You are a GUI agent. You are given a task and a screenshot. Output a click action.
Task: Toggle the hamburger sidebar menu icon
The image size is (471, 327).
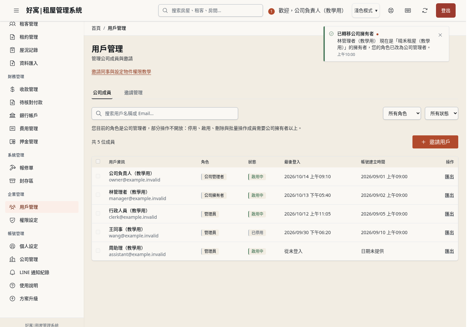[x=16, y=10]
